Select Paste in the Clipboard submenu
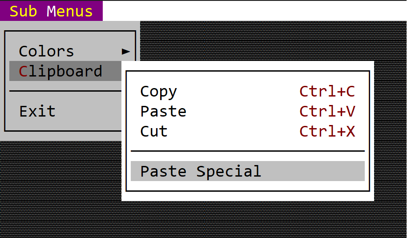 (x=248, y=111)
